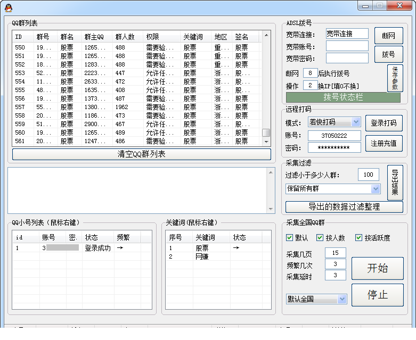
Task: Click QQ group list scroll down arrow
Action: point(266,142)
